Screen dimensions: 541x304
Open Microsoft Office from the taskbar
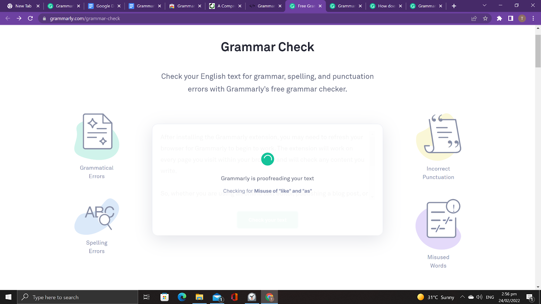tap(234, 297)
